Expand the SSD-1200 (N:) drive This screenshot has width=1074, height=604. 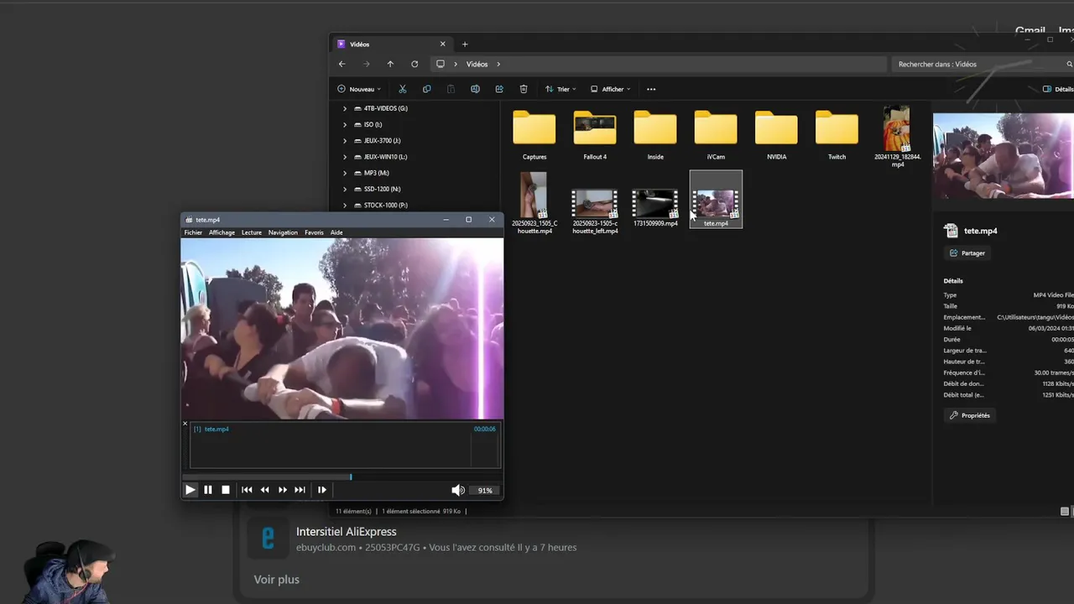click(x=345, y=189)
